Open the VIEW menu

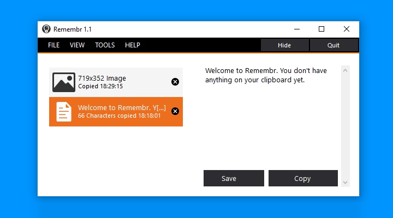[x=77, y=45]
